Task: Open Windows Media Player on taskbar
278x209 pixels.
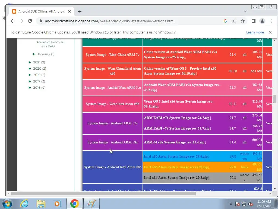Action: click(57, 204)
